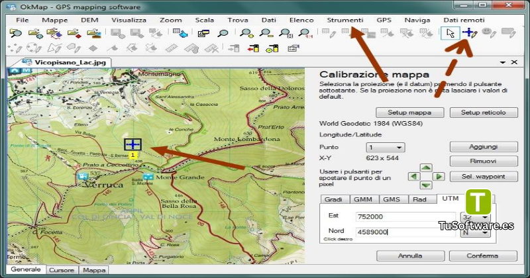Viewport: 530px width, 278px height.
Task: Switch to the Mappa bottom tab
Action: point(94,270)
